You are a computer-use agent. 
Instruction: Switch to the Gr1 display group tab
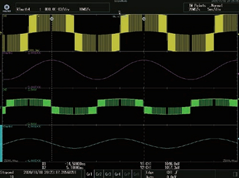click(89, 174)
